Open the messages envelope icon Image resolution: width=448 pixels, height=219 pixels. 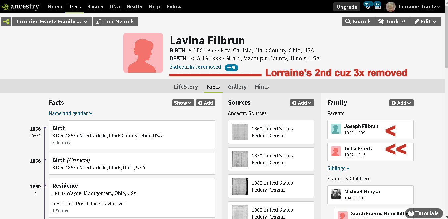pyautogui.click(x=378, y=6)
